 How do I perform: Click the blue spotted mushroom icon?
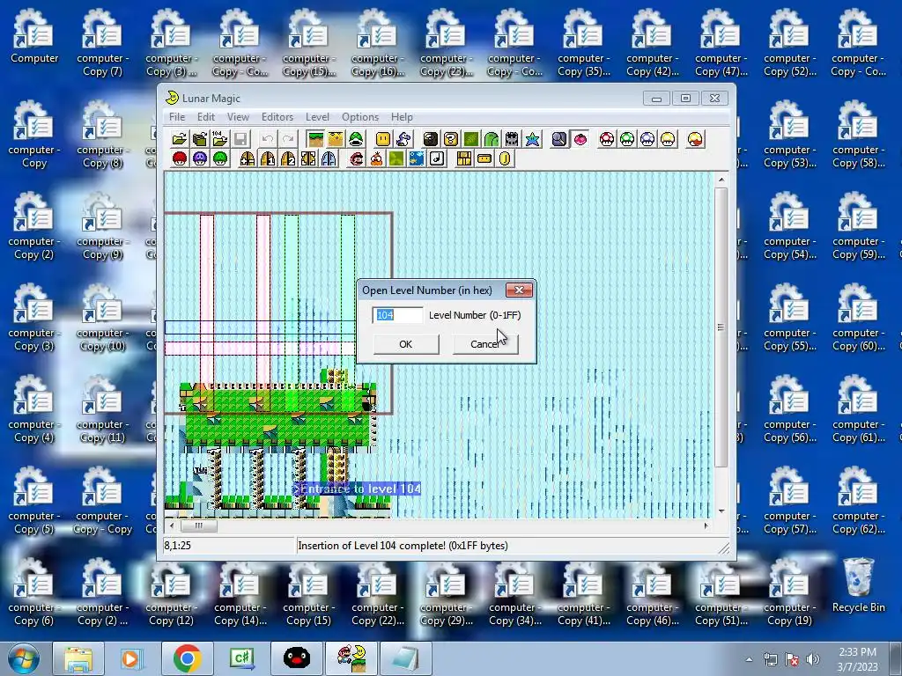point(647,139)
